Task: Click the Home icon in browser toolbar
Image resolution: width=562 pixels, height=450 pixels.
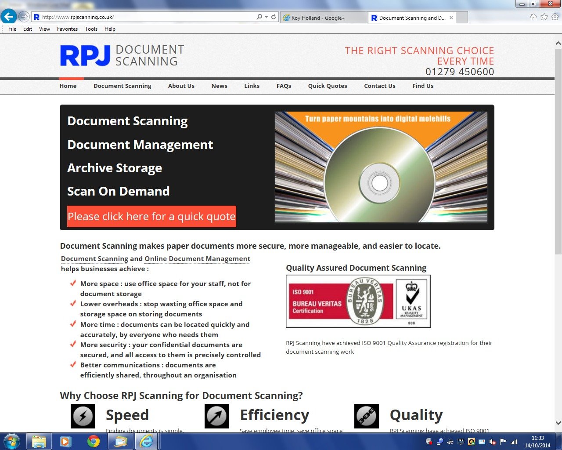Action: point(533,17)
